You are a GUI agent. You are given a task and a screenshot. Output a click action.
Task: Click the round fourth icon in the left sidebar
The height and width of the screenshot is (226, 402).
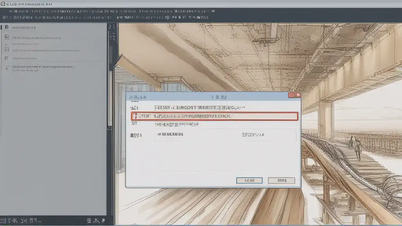(6, 58)
